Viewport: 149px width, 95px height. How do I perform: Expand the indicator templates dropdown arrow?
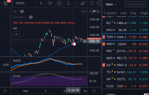pyautogui.click(x=75, y=3)
